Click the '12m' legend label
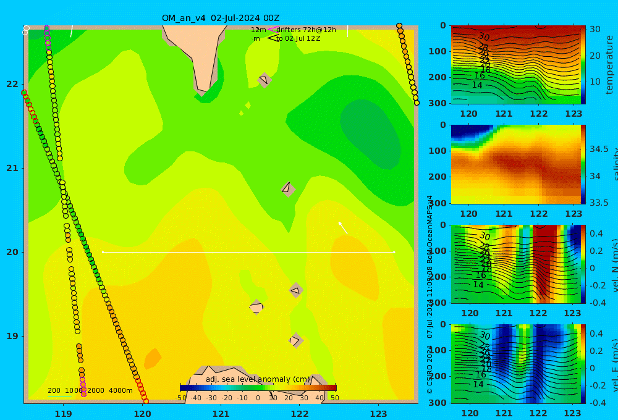Viewport: 618px width, 420px height. point(258,30)
